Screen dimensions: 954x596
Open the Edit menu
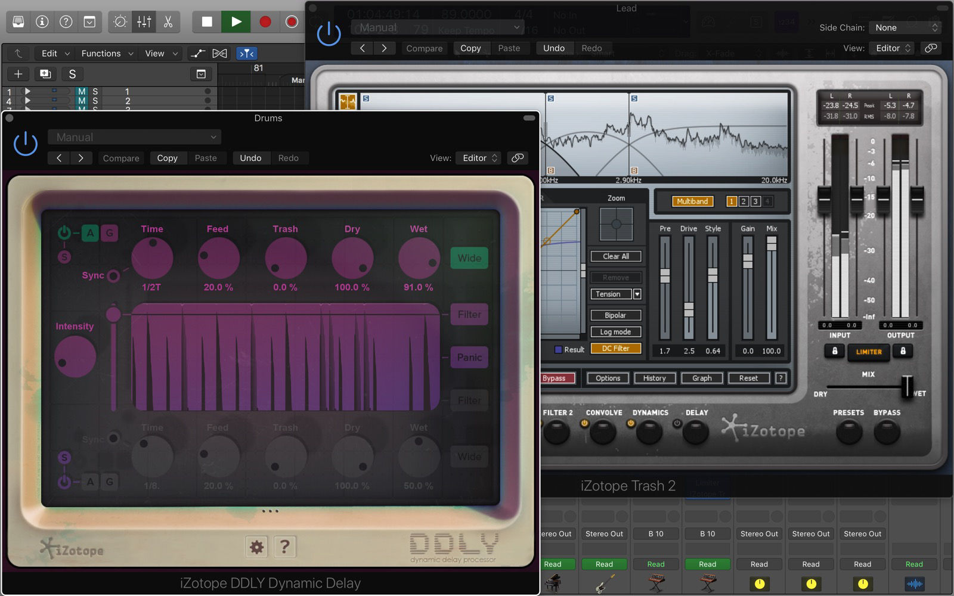tap(55, 54)
